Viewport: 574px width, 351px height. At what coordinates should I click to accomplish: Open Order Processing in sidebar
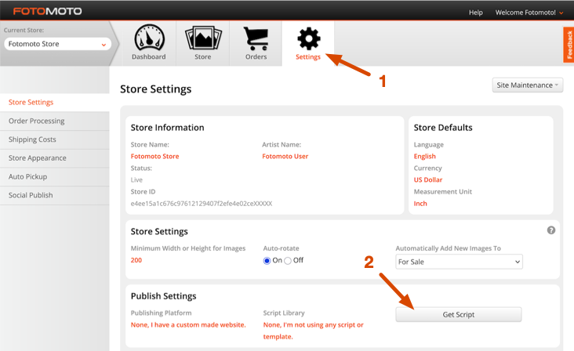point(55,121)
